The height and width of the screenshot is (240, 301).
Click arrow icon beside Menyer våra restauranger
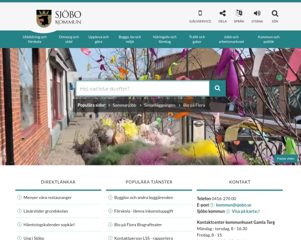click(x=20, y=197)
